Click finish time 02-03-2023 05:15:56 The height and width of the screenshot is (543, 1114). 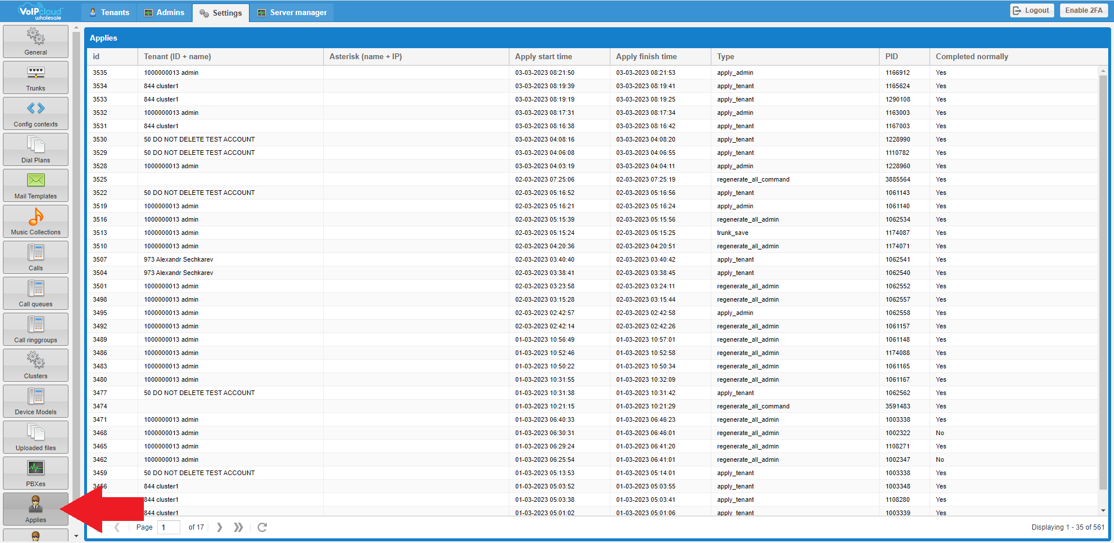pos(645,219)
